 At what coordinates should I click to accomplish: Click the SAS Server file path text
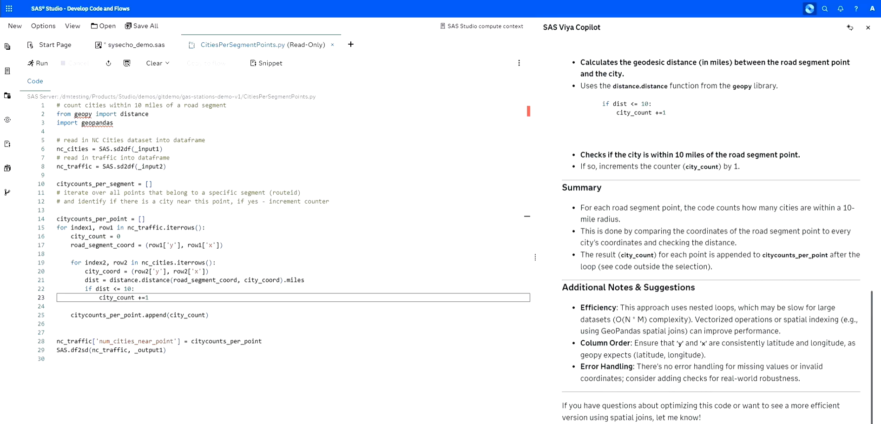(x=171, y=97)
